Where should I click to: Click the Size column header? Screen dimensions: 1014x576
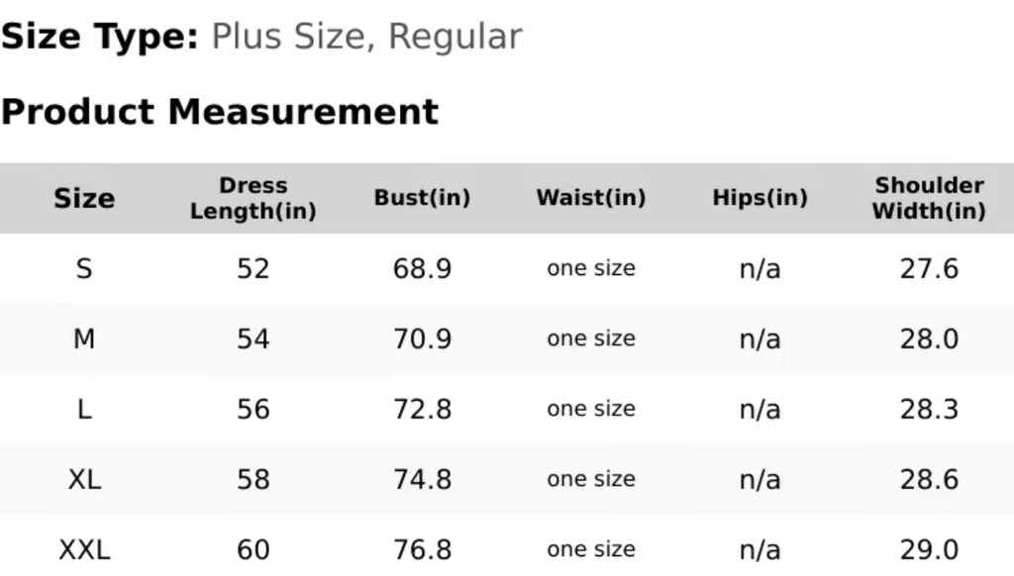pyautogui.click(x=84, y=199)
